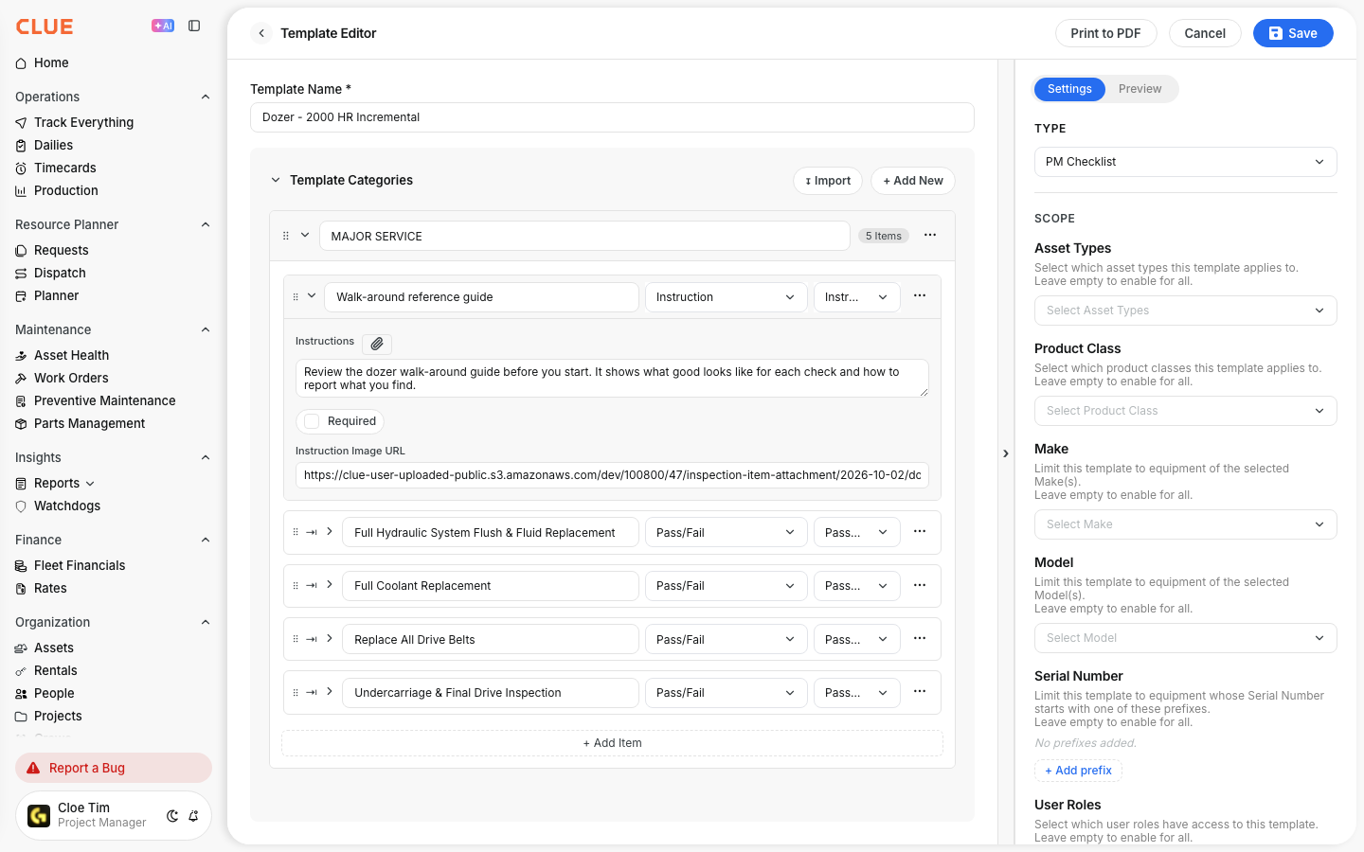Viewport: 1364px width, 852px height.
Task: Click the Template Name input field
Action: (x=612, y=117)
